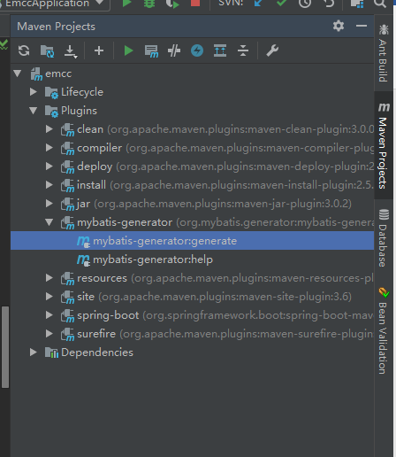Run EmccApplication with green play button
Image resolution: width=396 pixels, height=457 pixels.
pos(126,3)
